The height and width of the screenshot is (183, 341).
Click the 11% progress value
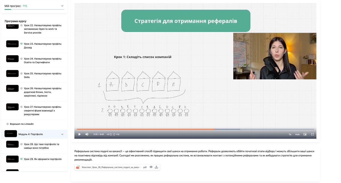[x=25, y=6]
